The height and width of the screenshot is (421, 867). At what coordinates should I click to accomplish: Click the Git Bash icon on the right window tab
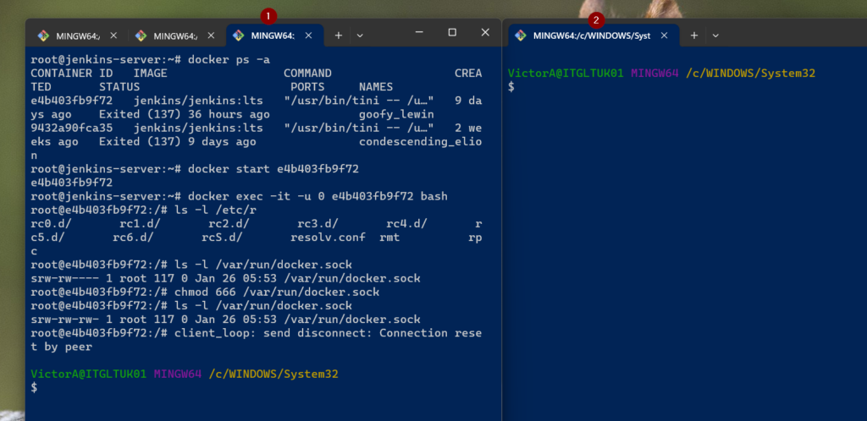click(x=521, y=36)
